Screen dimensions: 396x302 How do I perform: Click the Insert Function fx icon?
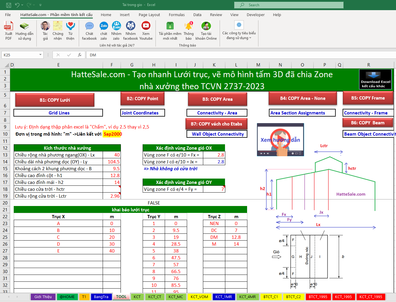(80, 55)
